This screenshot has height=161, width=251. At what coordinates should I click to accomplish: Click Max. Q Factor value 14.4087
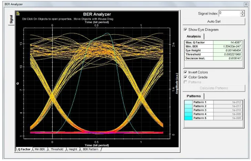point(228,42)
